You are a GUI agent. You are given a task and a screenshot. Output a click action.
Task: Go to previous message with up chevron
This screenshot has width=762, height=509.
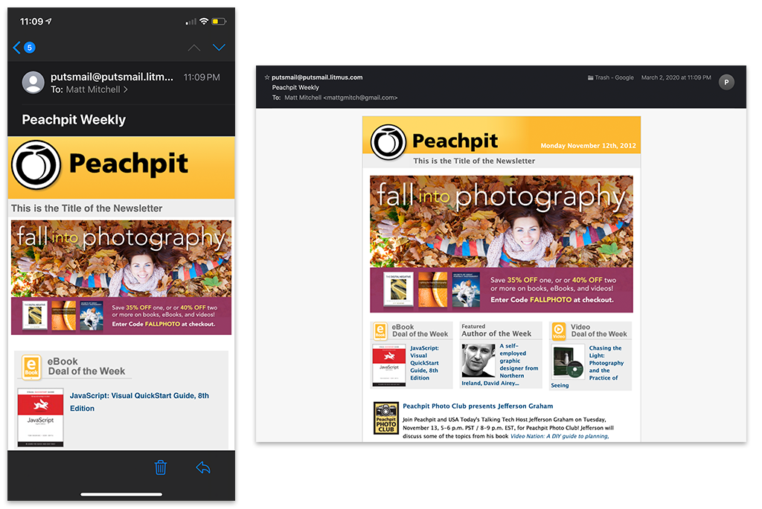[194, 48]
